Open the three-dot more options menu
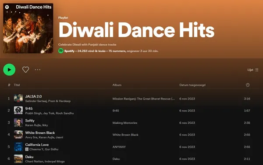 (x=38, y=70)
